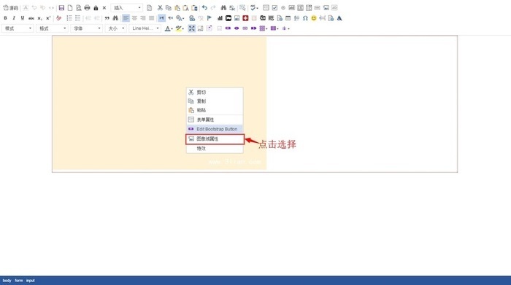Toggle Bold formatting
Viewport: 511px width, 285px height.
point(5,18)
